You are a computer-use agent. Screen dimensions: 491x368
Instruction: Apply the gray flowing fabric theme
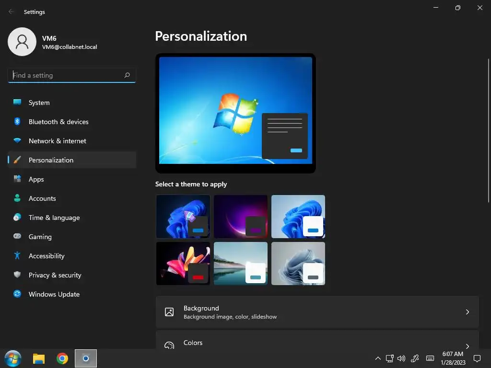[x=298, y=264]
